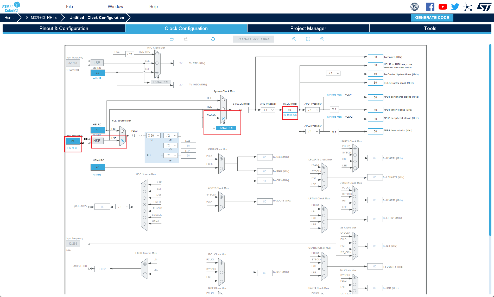
Task: Select SYSCLK in I2C1 Clock Mux
Action: point(221,272)
